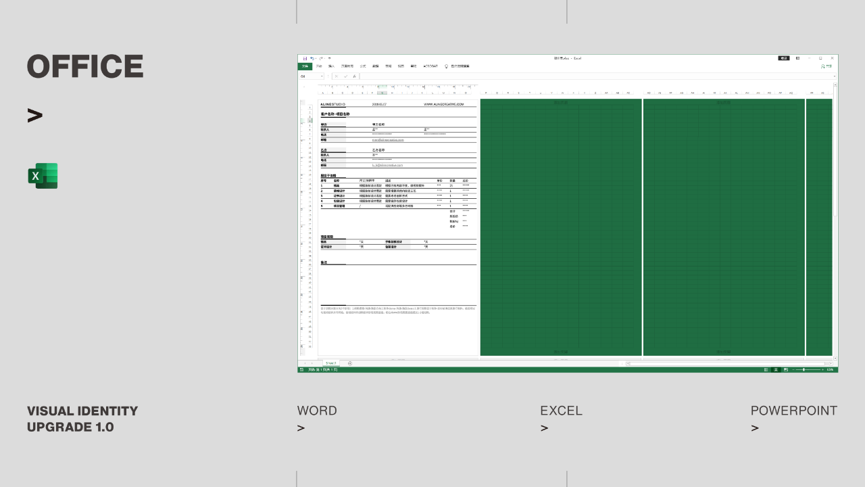Viewport: 865px width, 487px height.
Task: Open the Customize Quick Access Toolbar dropdown
Action: coord(329,58)
